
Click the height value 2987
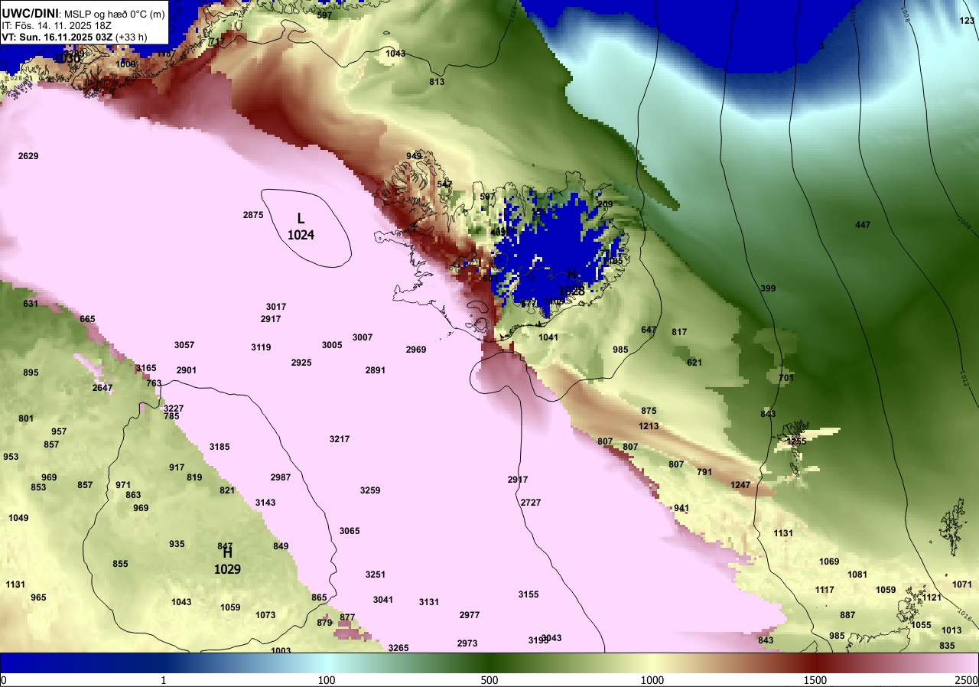click(281, 477)
